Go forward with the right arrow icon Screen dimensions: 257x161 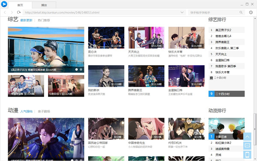[x=12, y=12]
